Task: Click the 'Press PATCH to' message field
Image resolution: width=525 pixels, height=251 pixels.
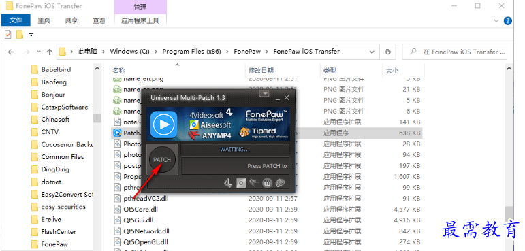Action: (x=235, y=166)
